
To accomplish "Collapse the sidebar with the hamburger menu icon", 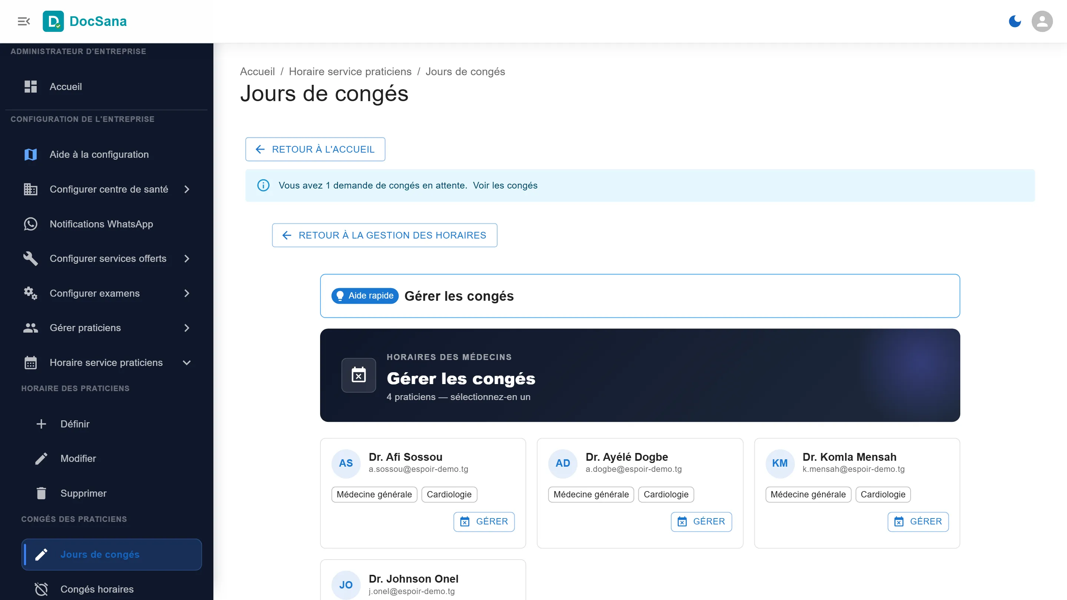I will (x=24, y=21).
